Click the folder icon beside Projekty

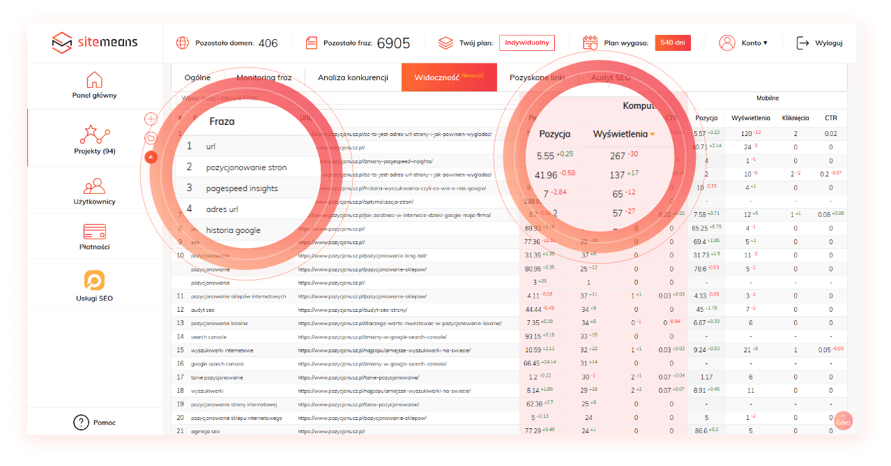tap(151, 138)
